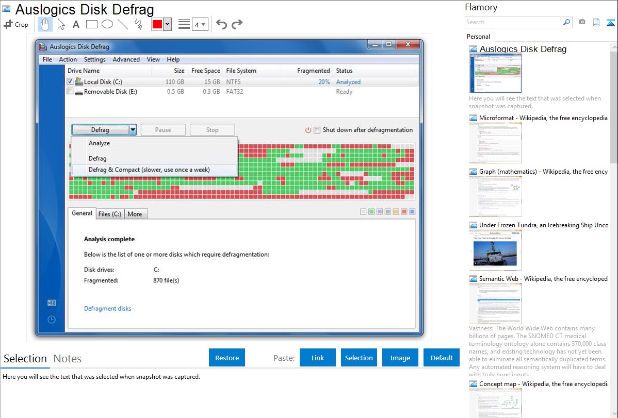
Task: Click the red legend square above results
Action: tap(404, 211)
